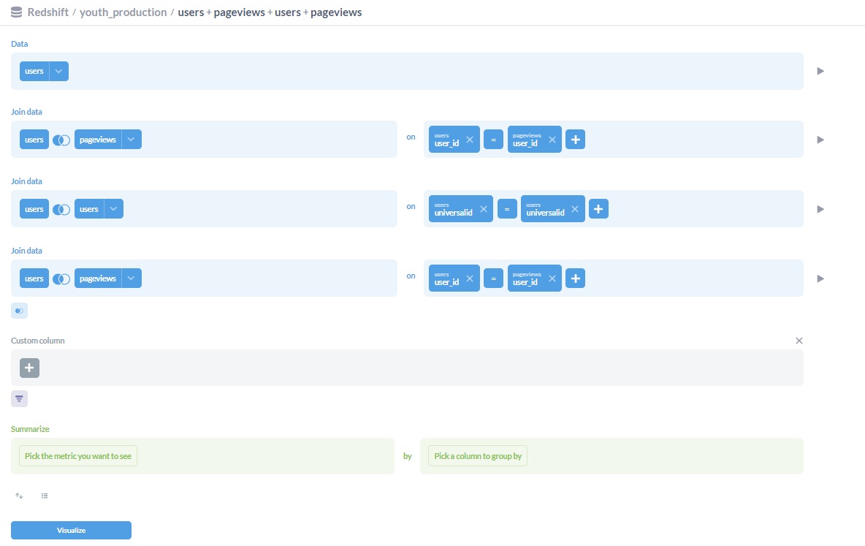Preview the universalid join step
865x546 pixels.
(820, 209)
